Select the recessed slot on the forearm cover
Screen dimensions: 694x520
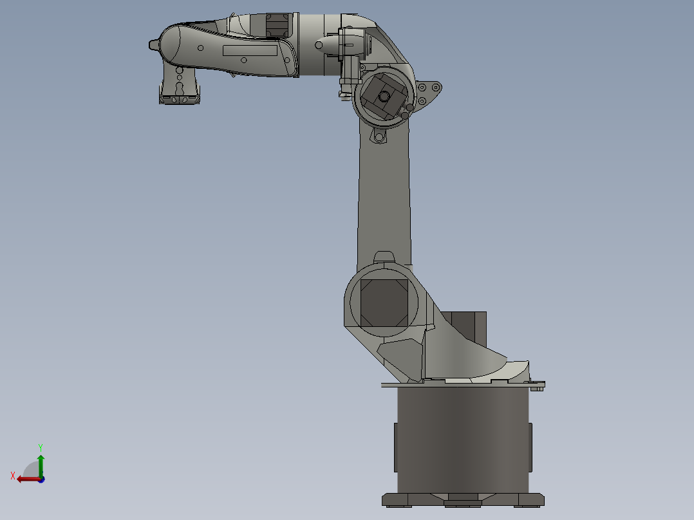(x=250, y=50)
